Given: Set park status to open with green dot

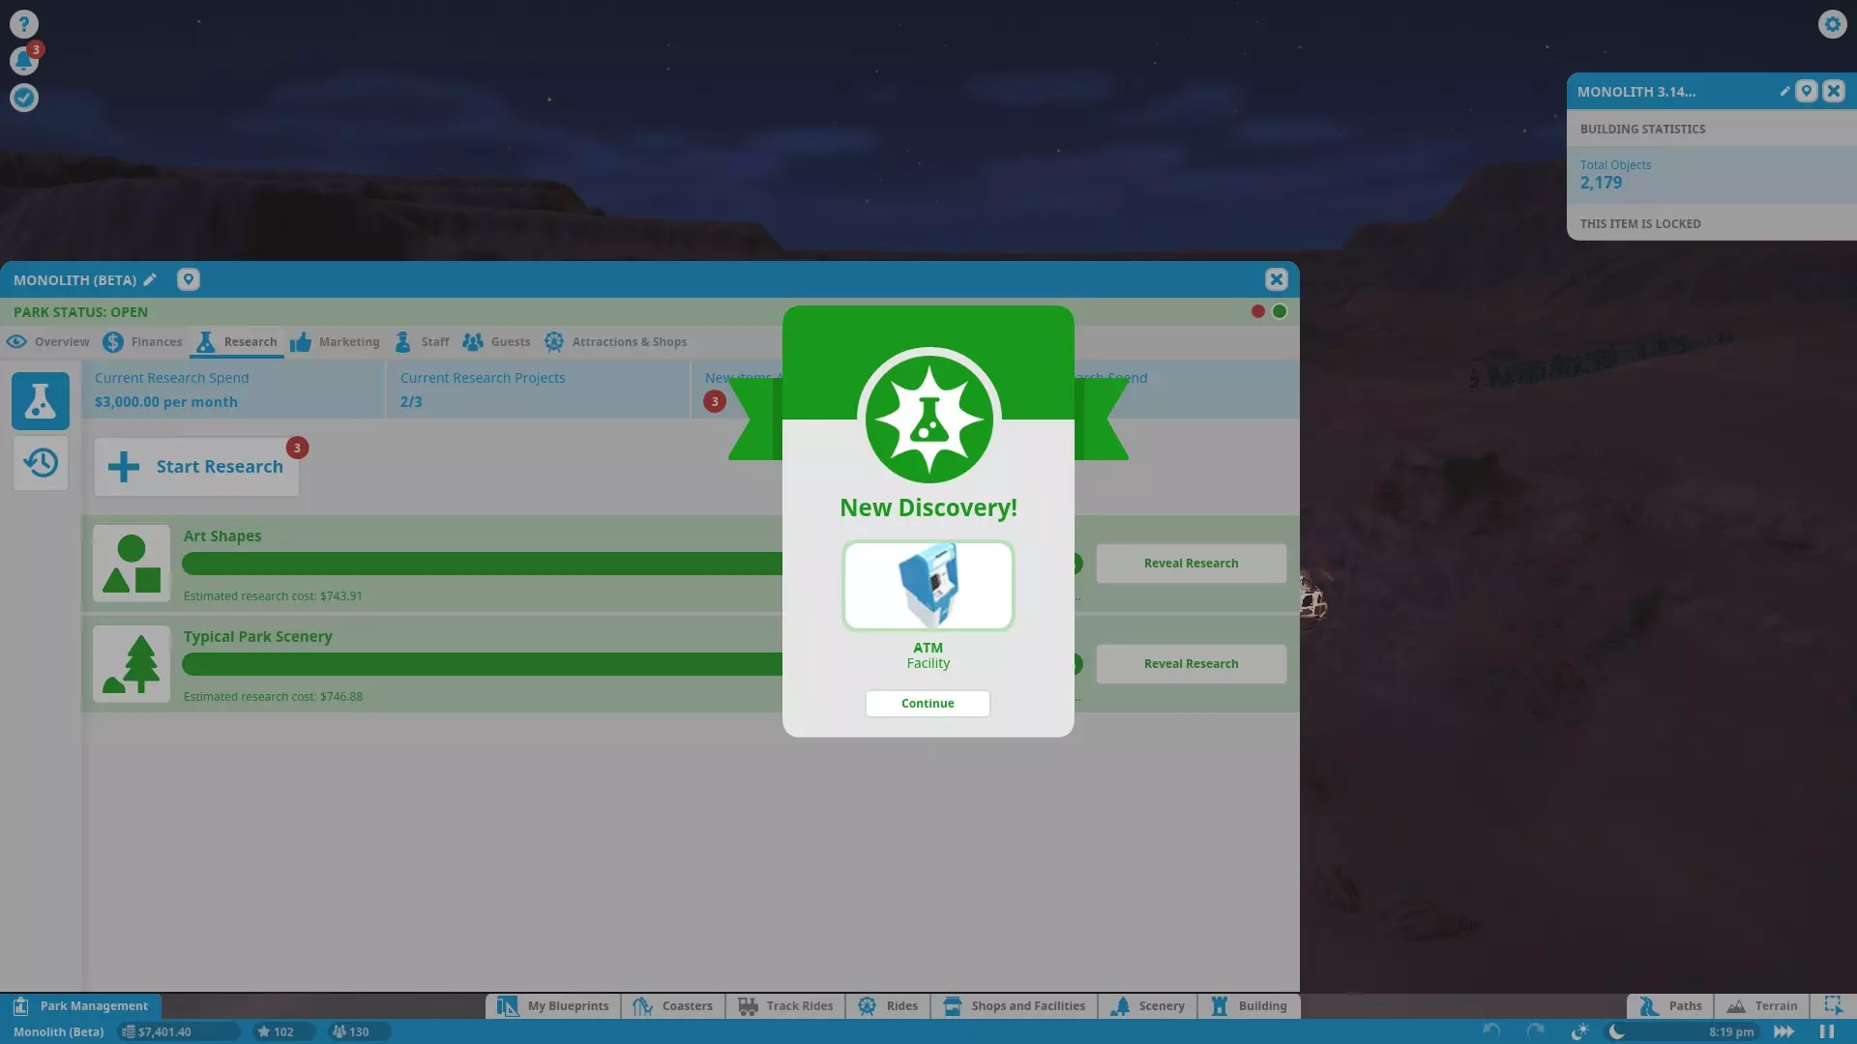Looking at the screenshot, I should coord(1280,311).
